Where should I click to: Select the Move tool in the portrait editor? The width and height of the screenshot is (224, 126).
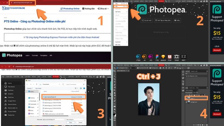coord(115,71)
